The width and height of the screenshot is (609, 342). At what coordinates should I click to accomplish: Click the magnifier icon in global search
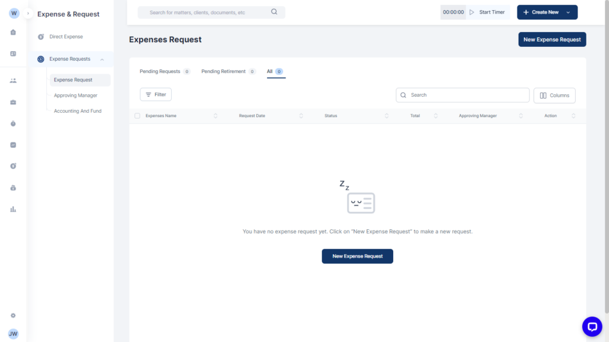coord(274,12)
